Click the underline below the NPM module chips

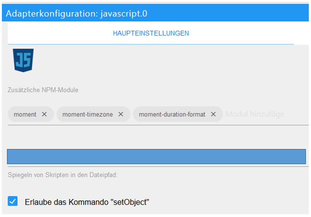158,125
